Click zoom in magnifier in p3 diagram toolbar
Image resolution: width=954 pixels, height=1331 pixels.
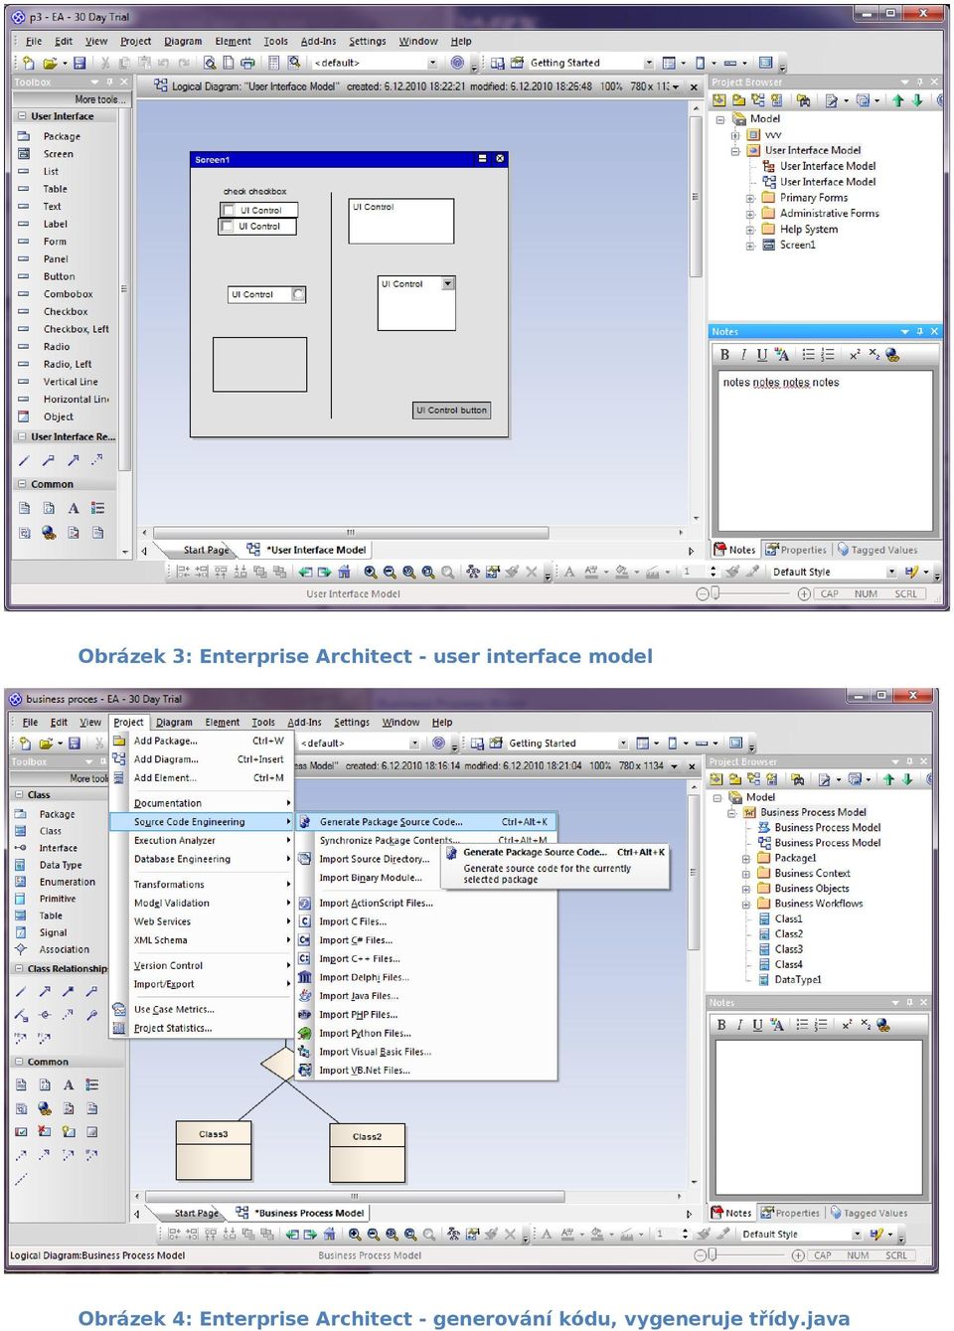tap(371, 572)
